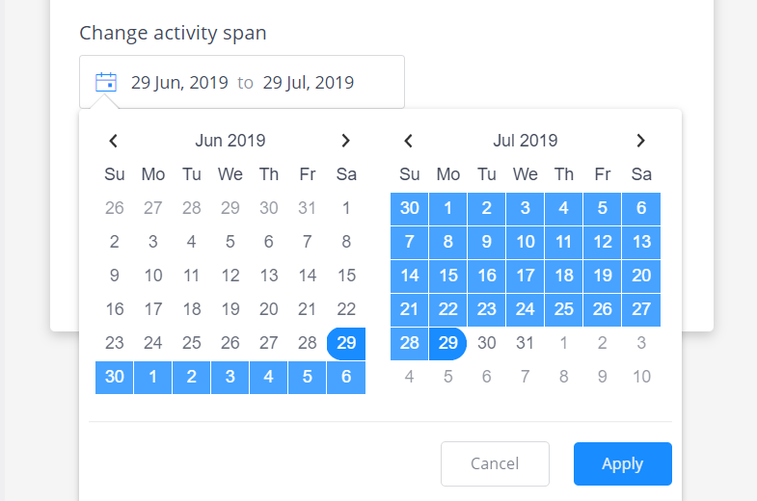Go to previous month from Jul 2019

pos(409,141)
